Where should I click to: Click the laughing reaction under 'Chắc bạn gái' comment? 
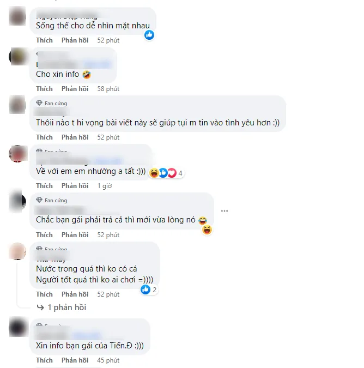207,230
